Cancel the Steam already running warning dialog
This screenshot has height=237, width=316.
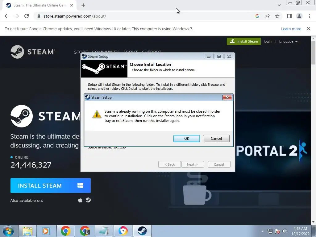point(216,139)
